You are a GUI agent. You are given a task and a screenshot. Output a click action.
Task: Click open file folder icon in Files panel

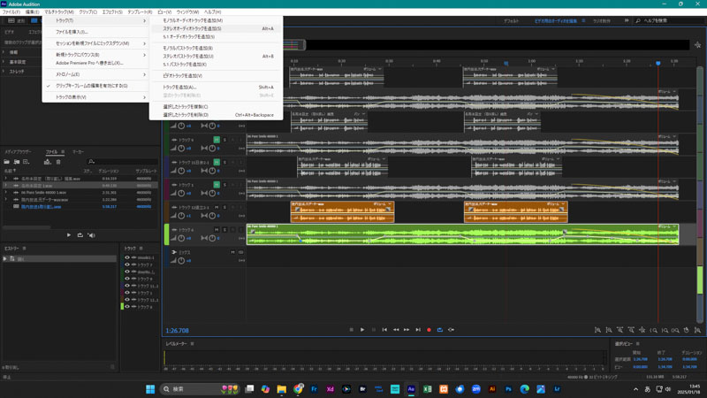coord(6,162)
